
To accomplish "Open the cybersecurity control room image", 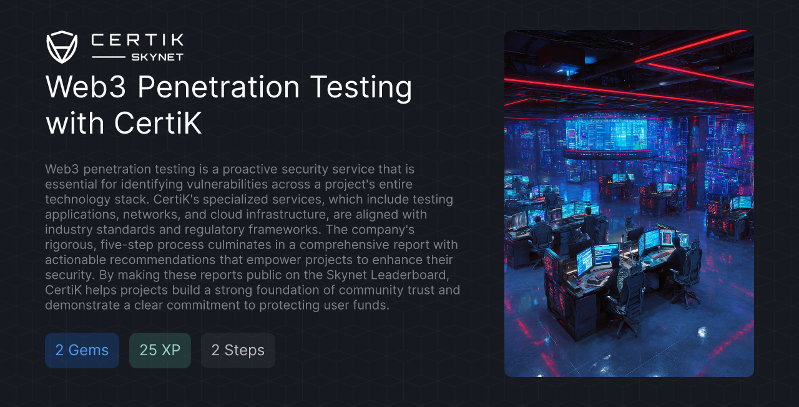I will [x=629, y=203].
